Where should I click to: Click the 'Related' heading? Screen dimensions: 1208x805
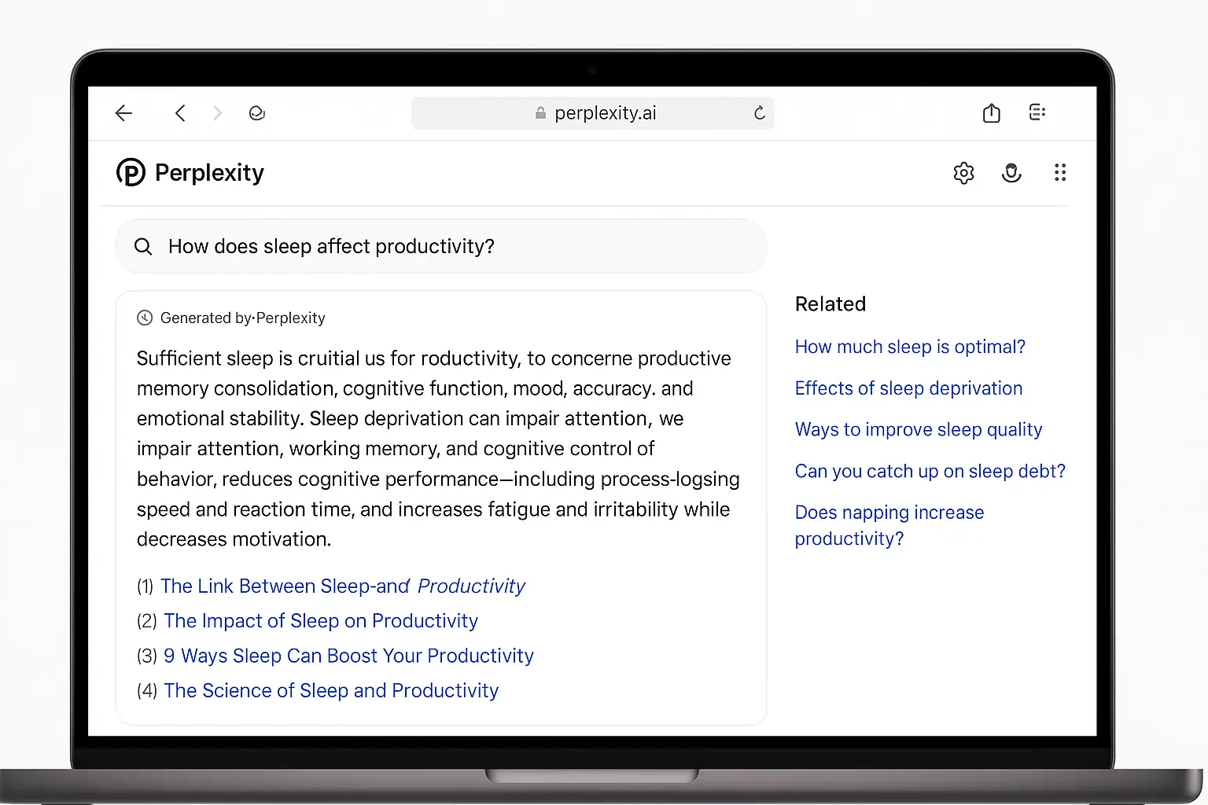pos(830,304)
